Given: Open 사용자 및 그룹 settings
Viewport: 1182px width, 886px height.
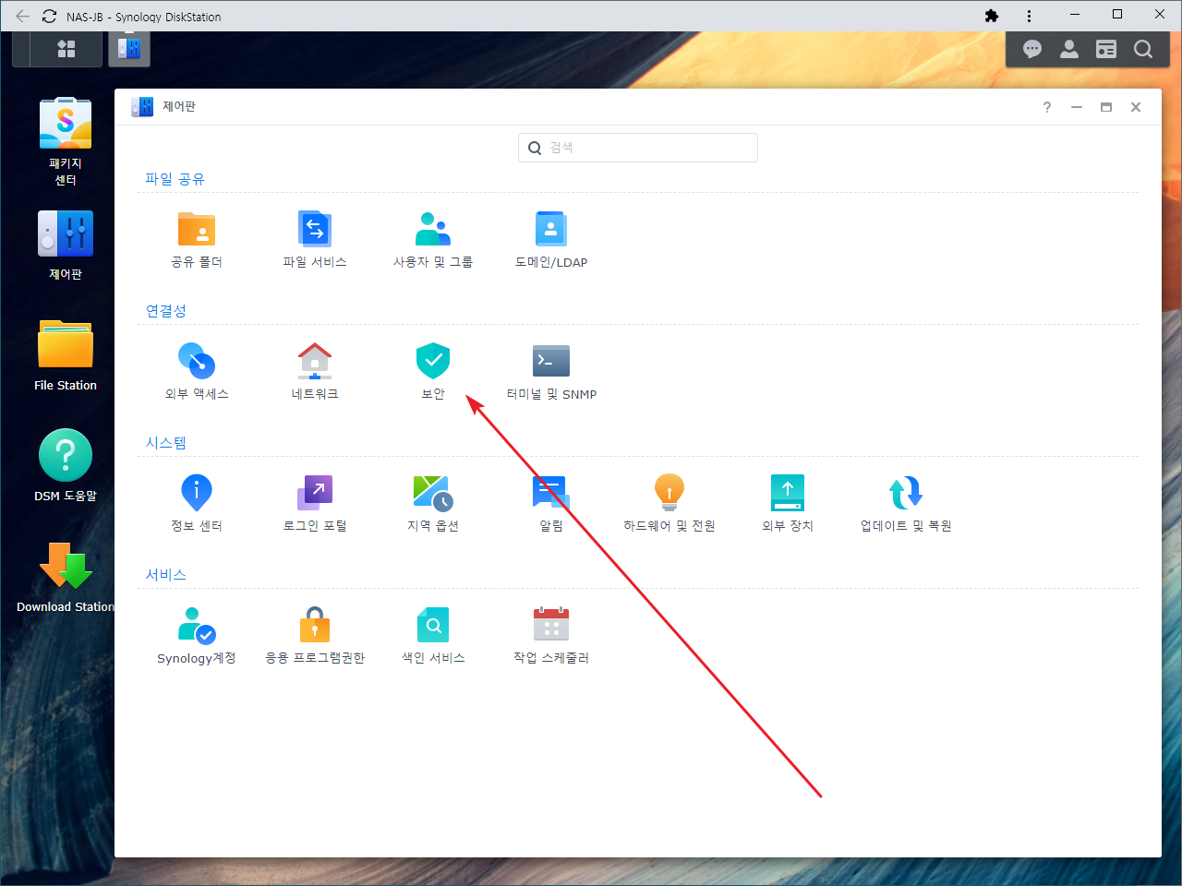Looking at the screenshot, I should 432,239.
